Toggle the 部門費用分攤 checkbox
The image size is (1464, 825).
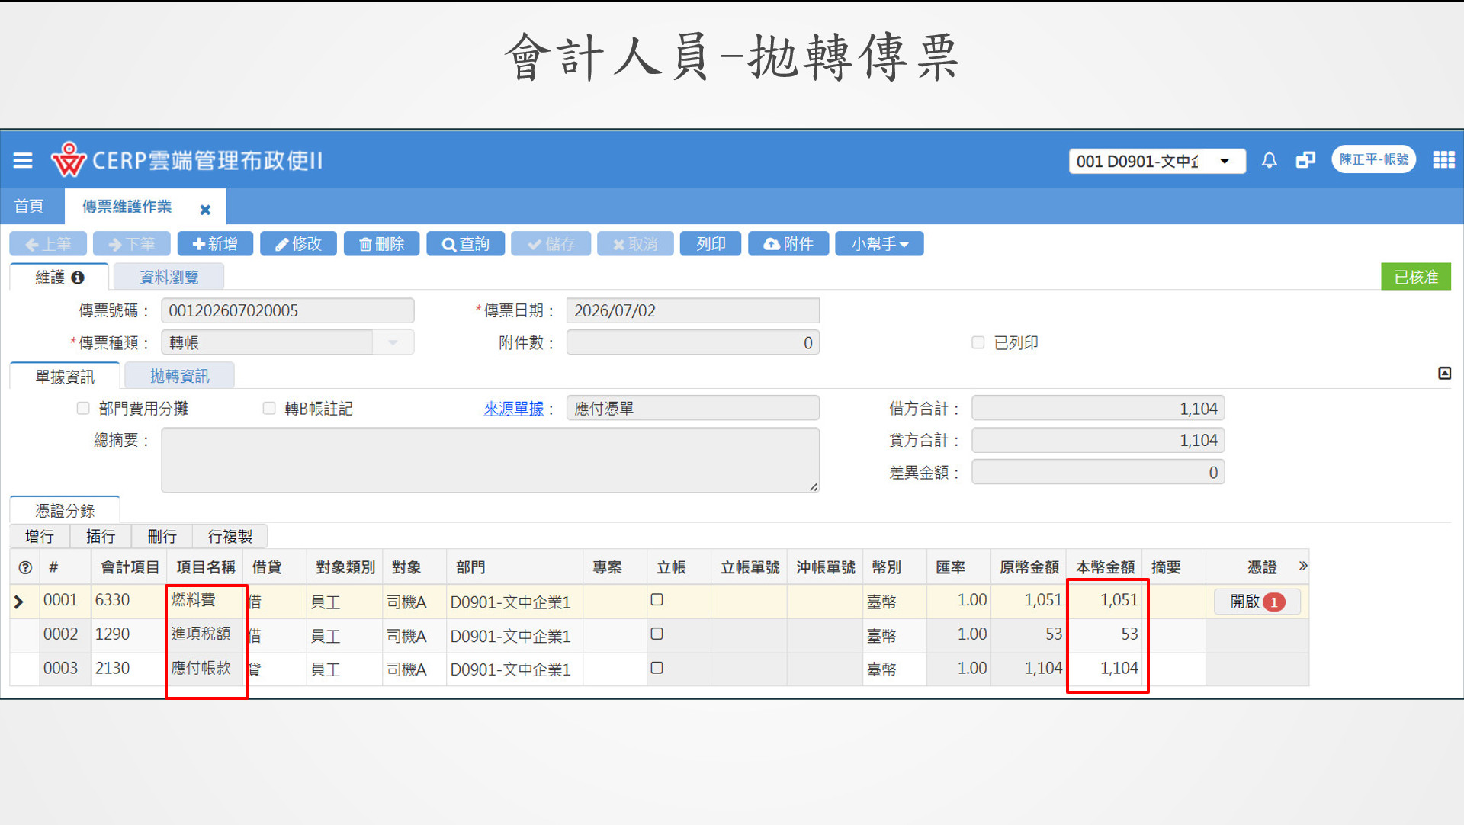[x=83, y=408]
